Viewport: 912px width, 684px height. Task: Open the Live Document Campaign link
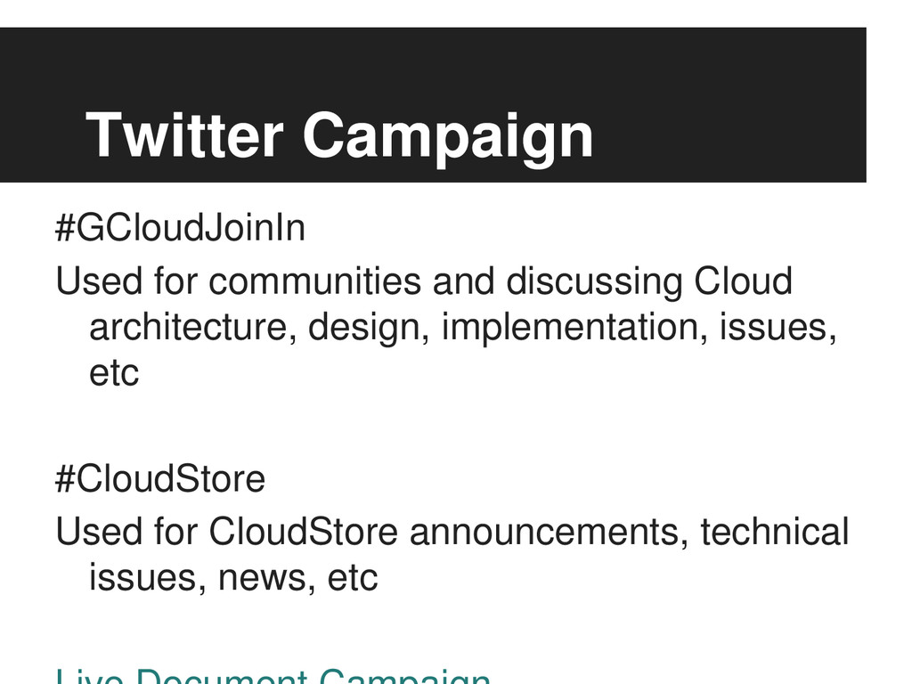[273, 677]
